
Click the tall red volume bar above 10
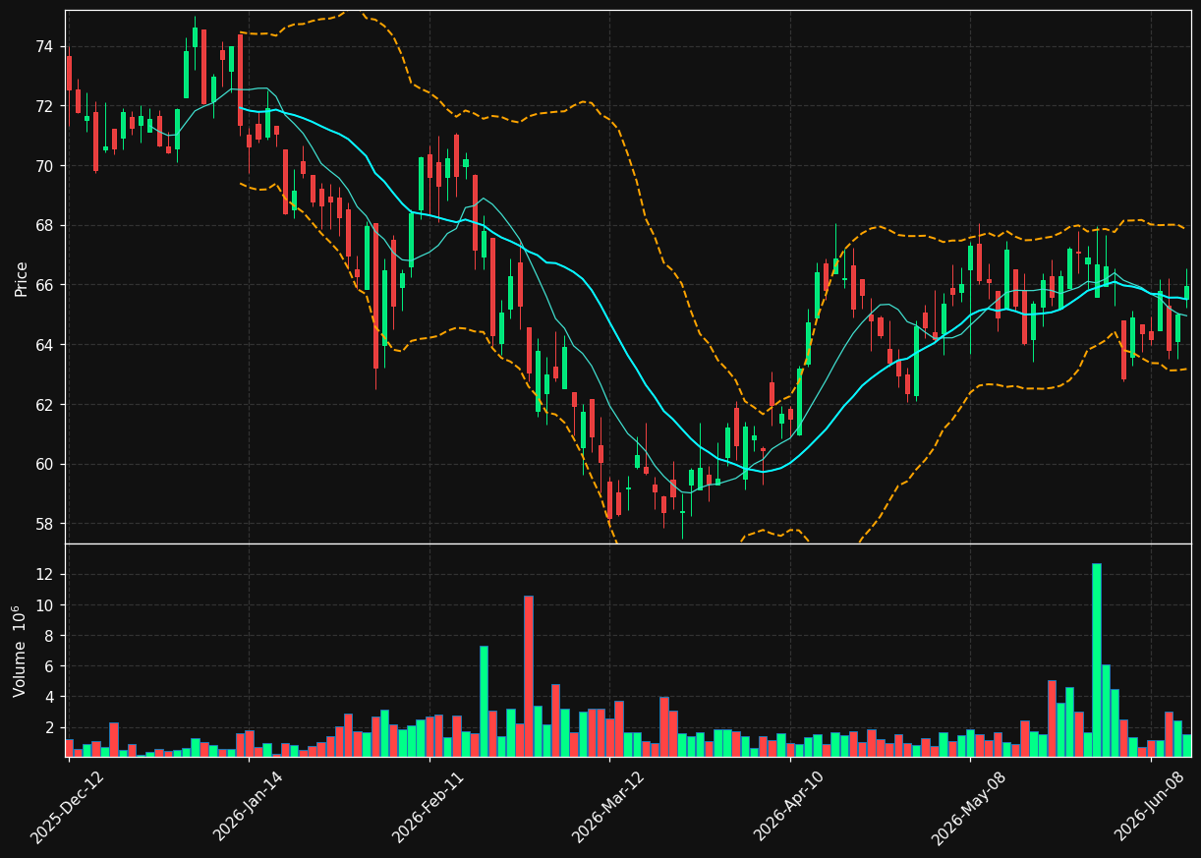(529, 676)
